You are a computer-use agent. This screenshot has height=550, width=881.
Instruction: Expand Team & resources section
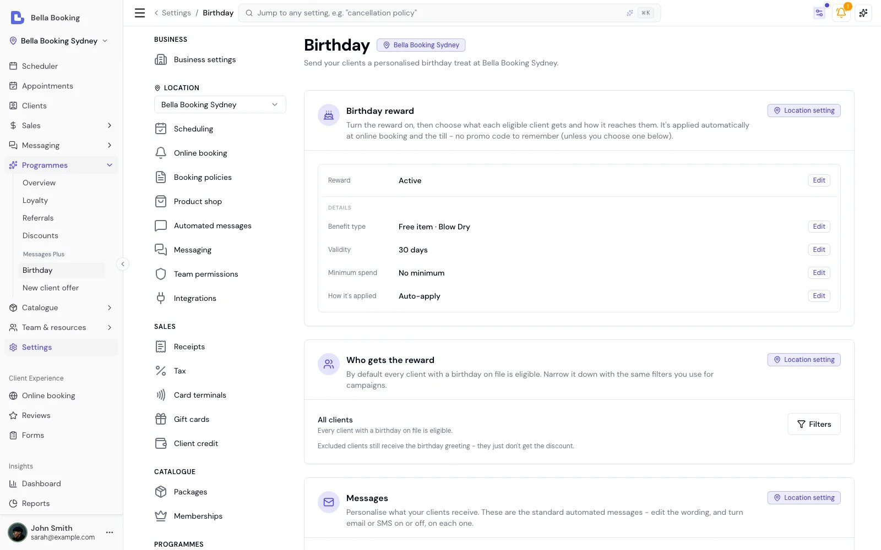pos(110,327)
